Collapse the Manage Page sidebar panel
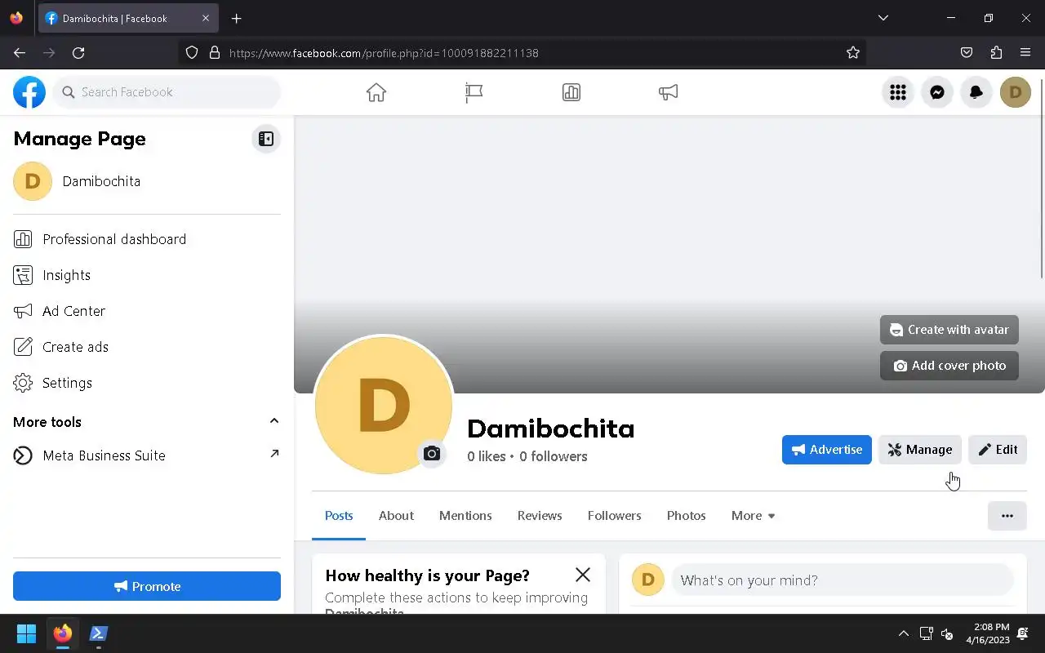 pos(266,139)
